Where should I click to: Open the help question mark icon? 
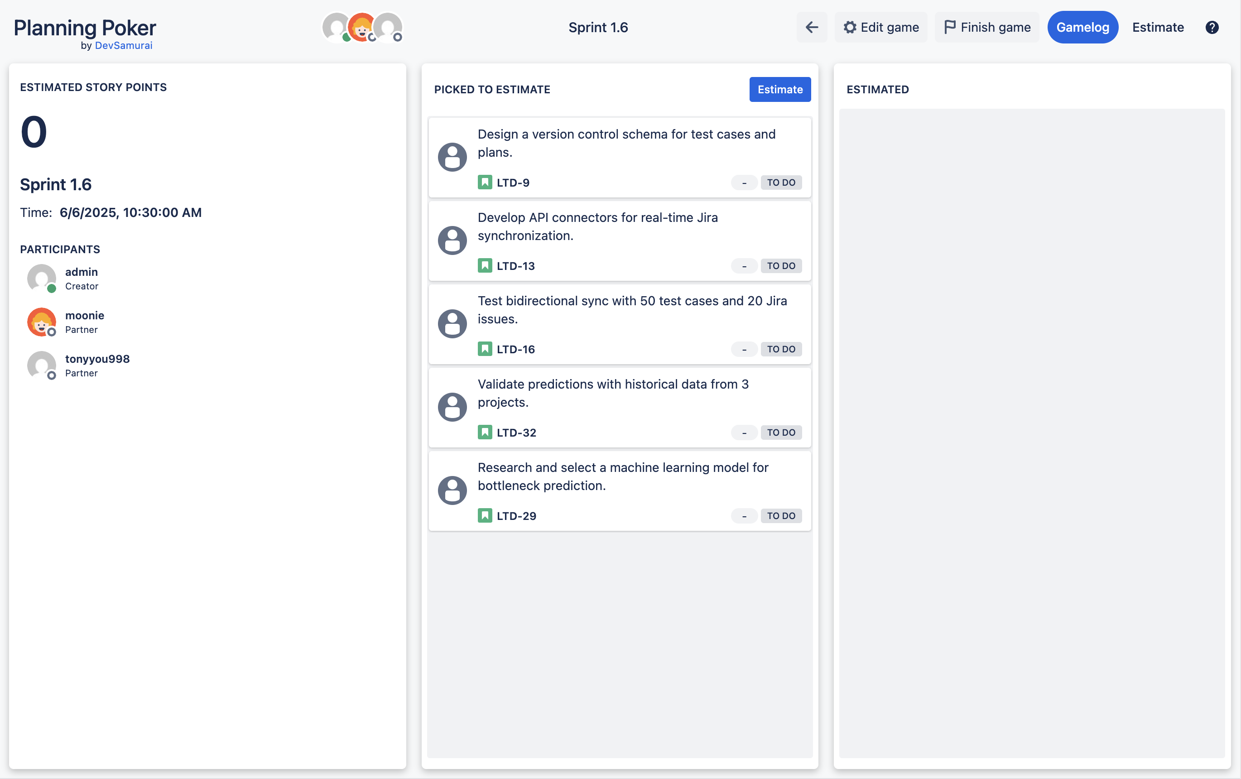coord(1212,27)
